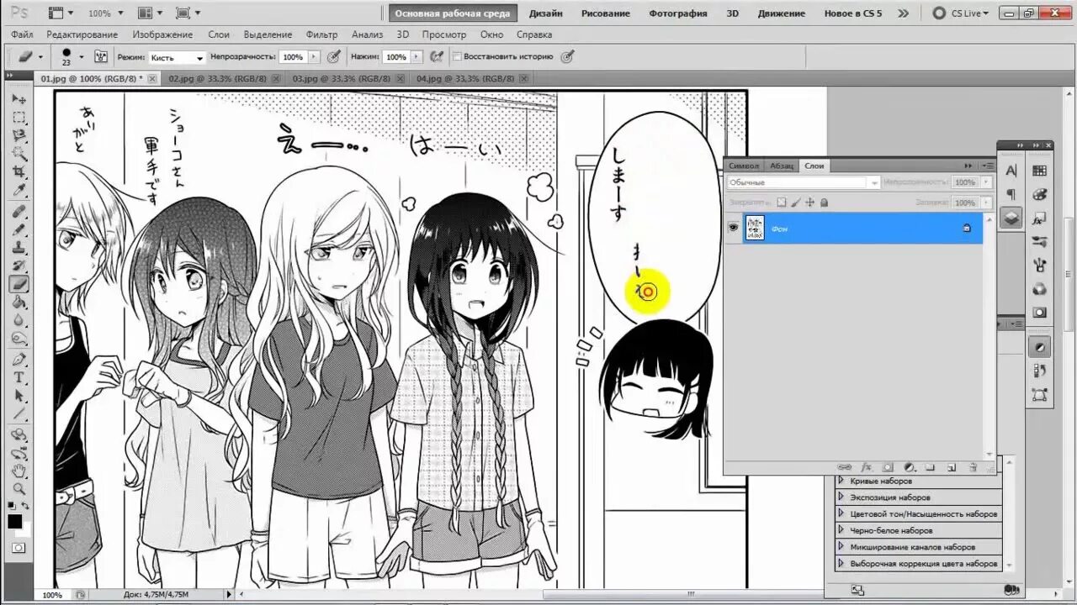Select the Eyedropper tool
1077x605 pixels.
click(x=19, y=188)
